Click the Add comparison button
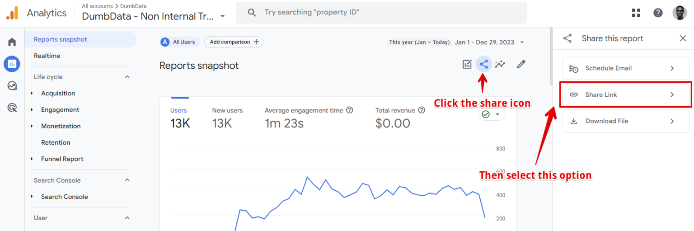 coord(234,42)
